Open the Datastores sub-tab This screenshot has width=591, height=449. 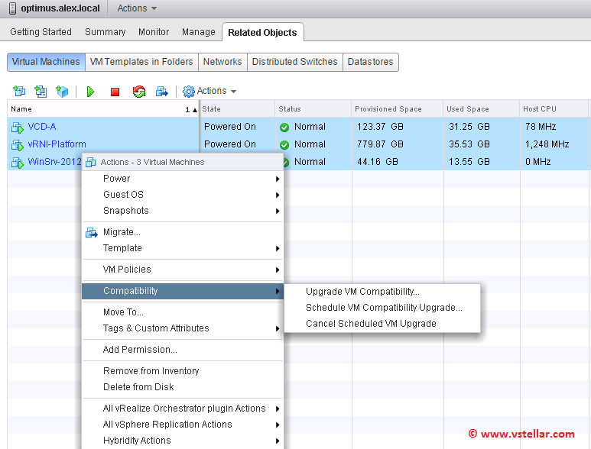pyautogui.click(x=371, y=62)
